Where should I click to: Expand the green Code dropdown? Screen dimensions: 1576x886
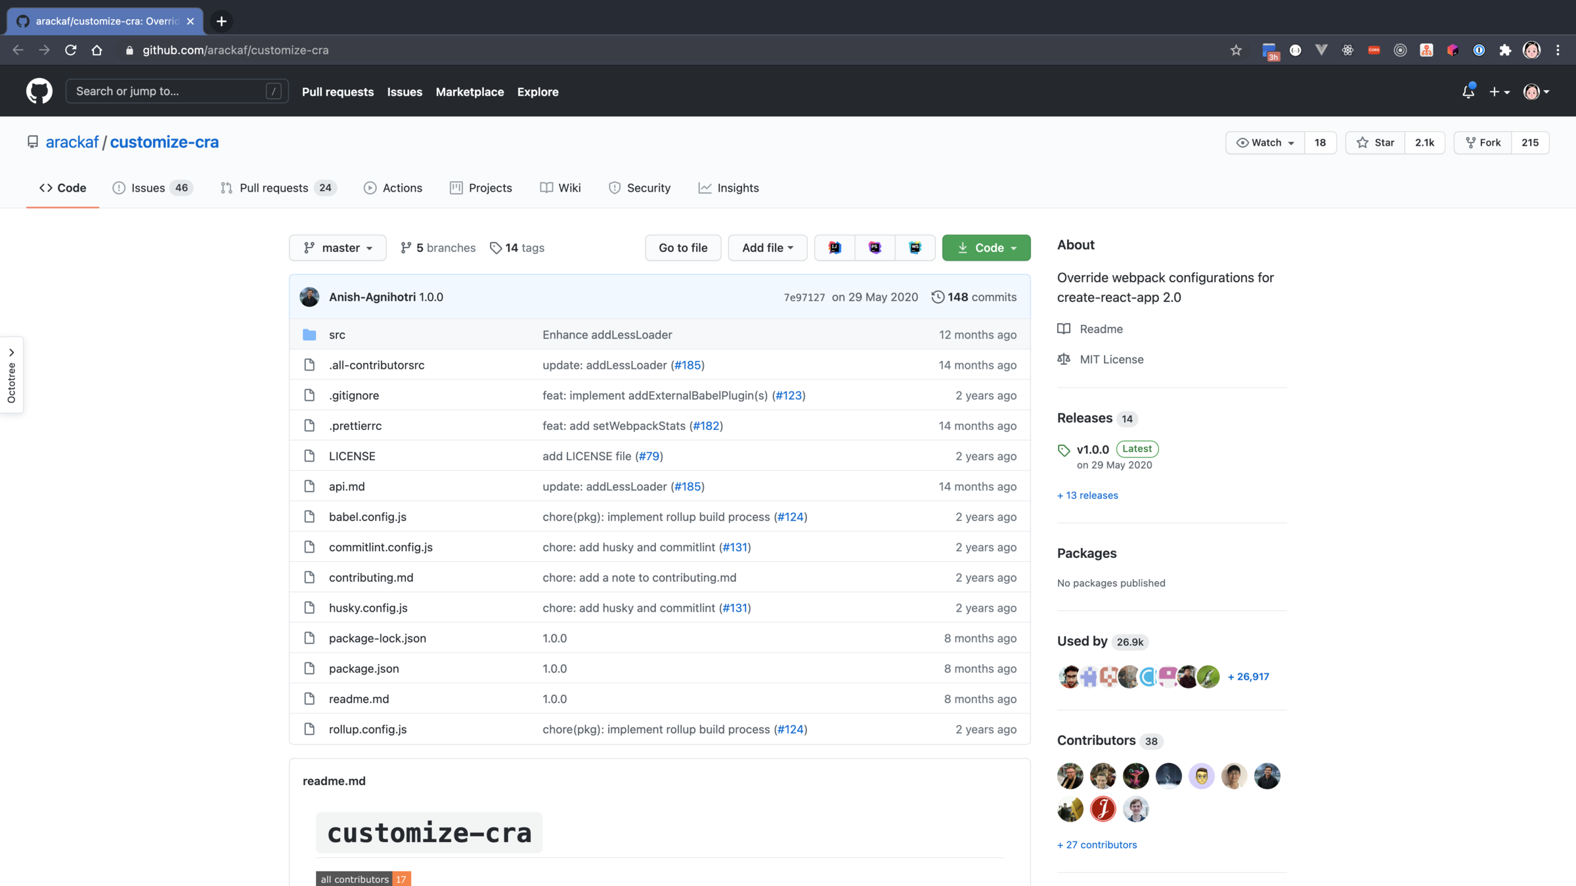click(x=986, y=247)
